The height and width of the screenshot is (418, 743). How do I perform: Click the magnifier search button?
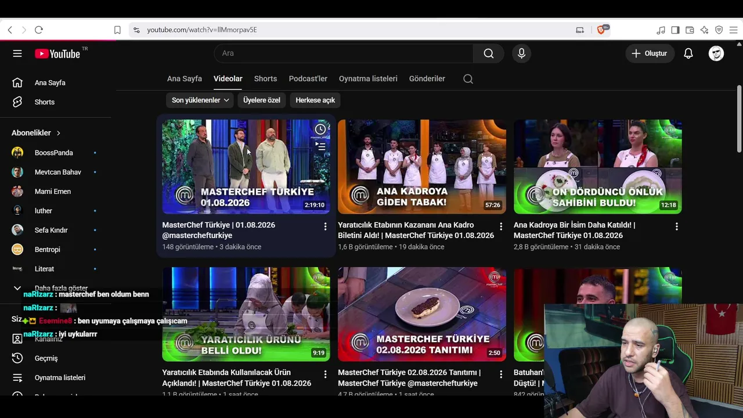(x=489, y=53)
